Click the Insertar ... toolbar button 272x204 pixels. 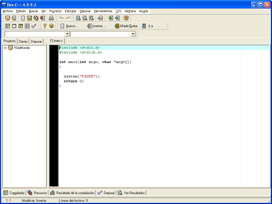pos(96,26)
